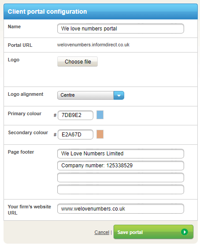200x245 pixels.
Task: Click the third empty Page footer field
Action: [x=121, y=177]
